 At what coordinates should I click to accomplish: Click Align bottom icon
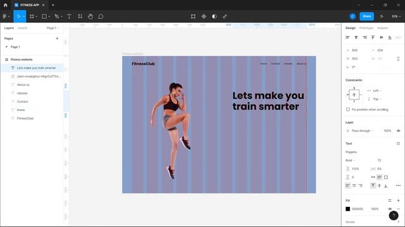(390, 37)
